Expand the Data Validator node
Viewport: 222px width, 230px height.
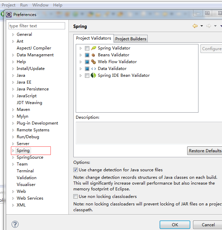(x=80, y=69)
